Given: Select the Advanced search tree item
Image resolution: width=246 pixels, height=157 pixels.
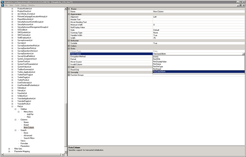Looking at the screenshot, I should tap(28, 136).
